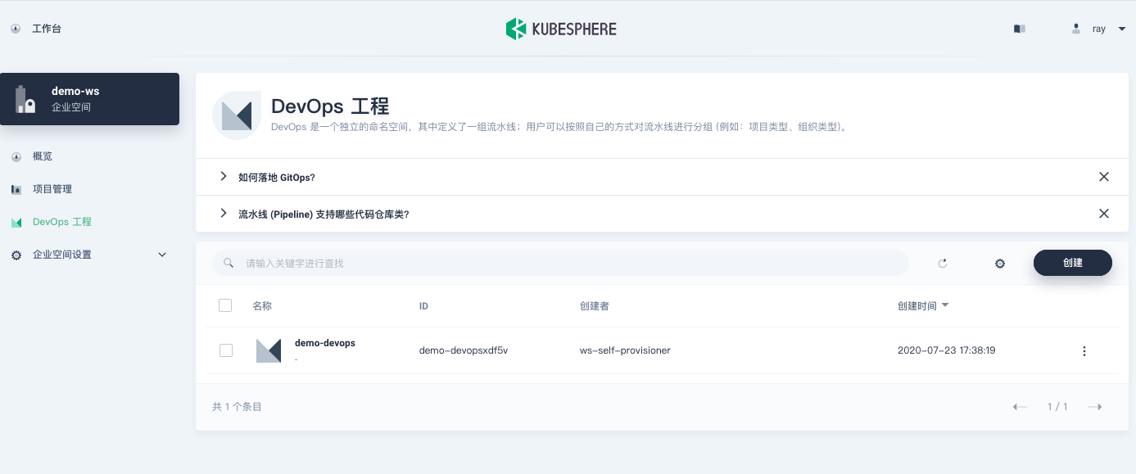Click the 名称 column header
The height and width of the screenshot is (474, 1136).
(262, 306)
